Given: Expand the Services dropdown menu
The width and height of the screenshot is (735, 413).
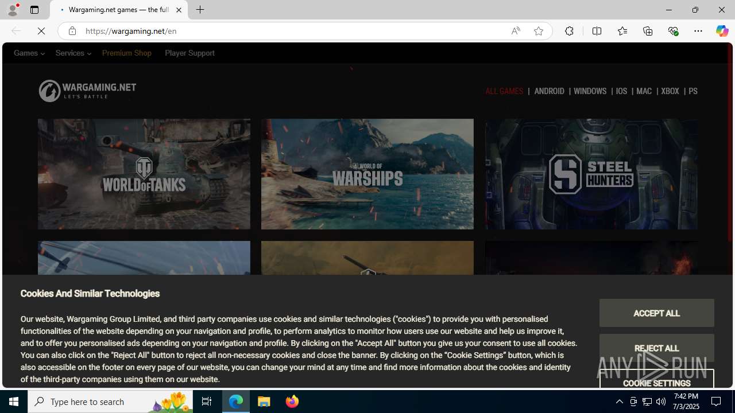Looking at the screenshot, I should coord(73,53).
